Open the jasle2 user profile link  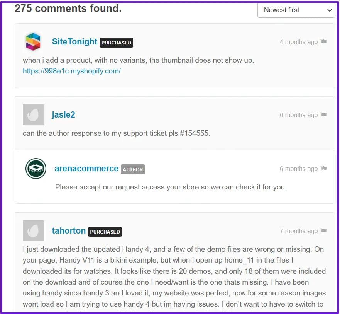pos(63,114)
